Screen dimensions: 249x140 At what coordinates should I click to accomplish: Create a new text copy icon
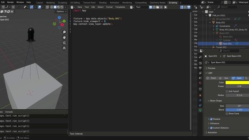[154, 7]
